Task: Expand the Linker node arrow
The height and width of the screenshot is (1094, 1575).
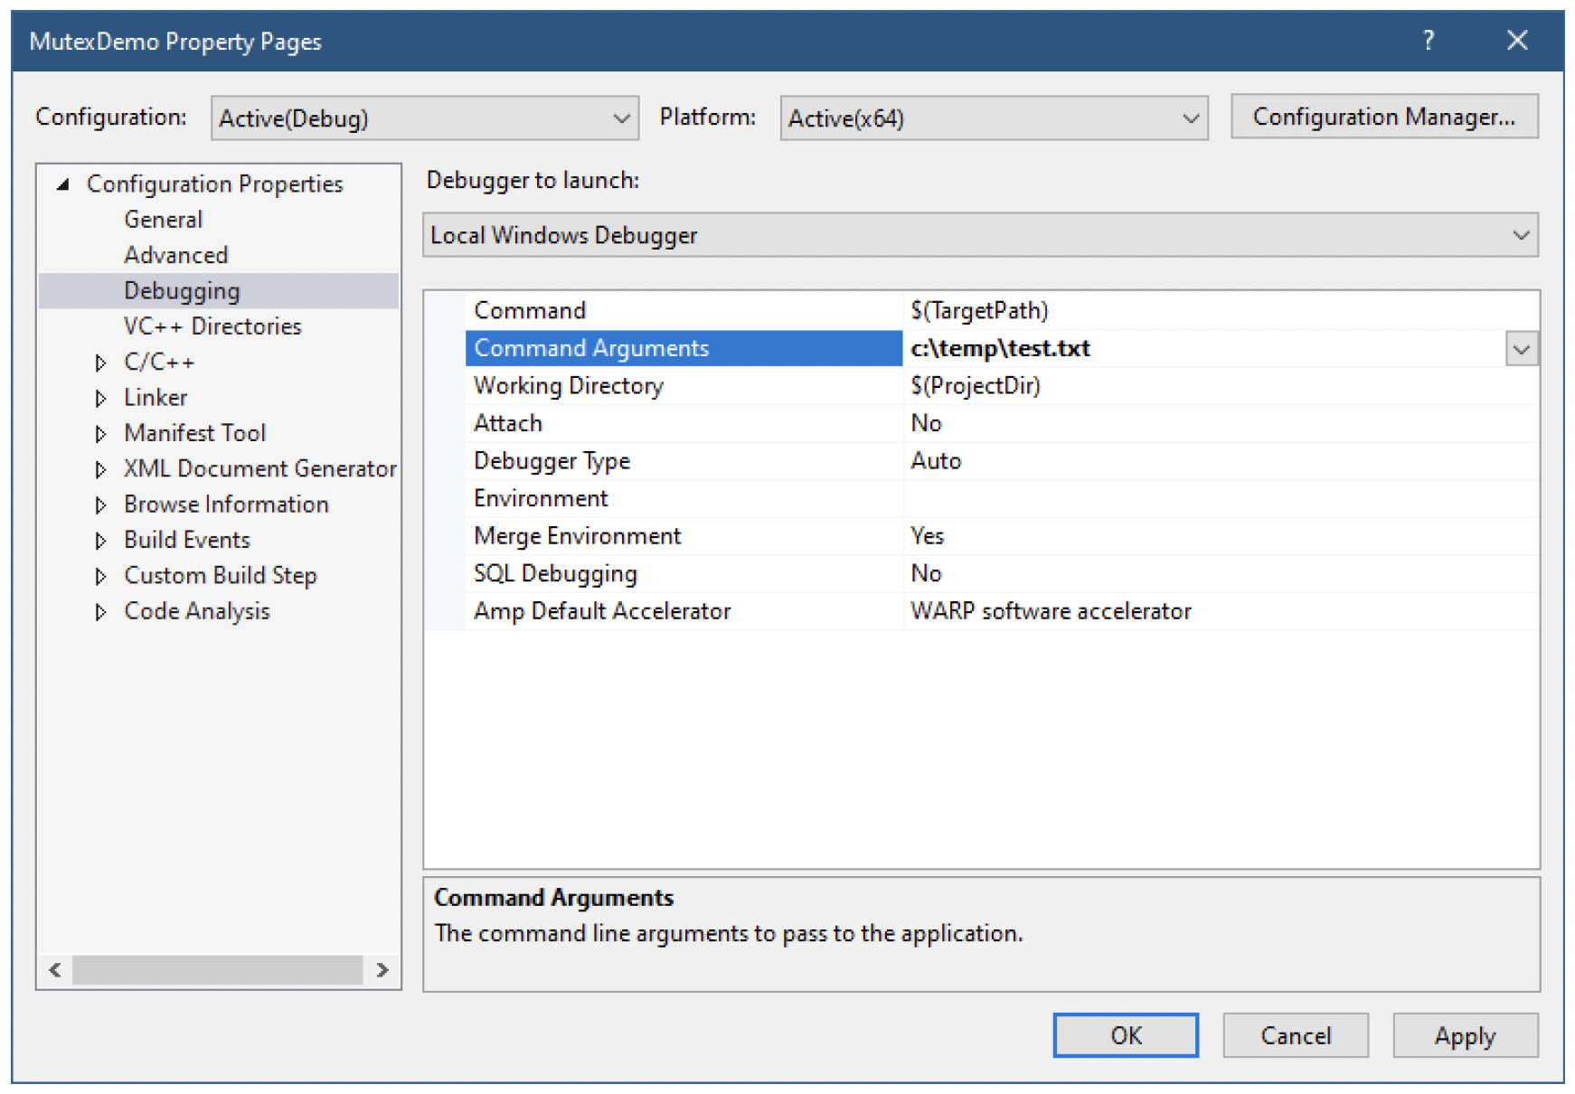Action: (x=100, y=398)
